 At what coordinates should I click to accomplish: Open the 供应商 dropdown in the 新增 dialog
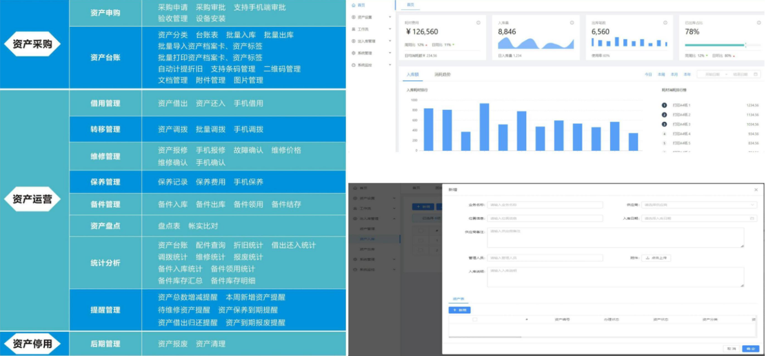(x=699, y=205)
